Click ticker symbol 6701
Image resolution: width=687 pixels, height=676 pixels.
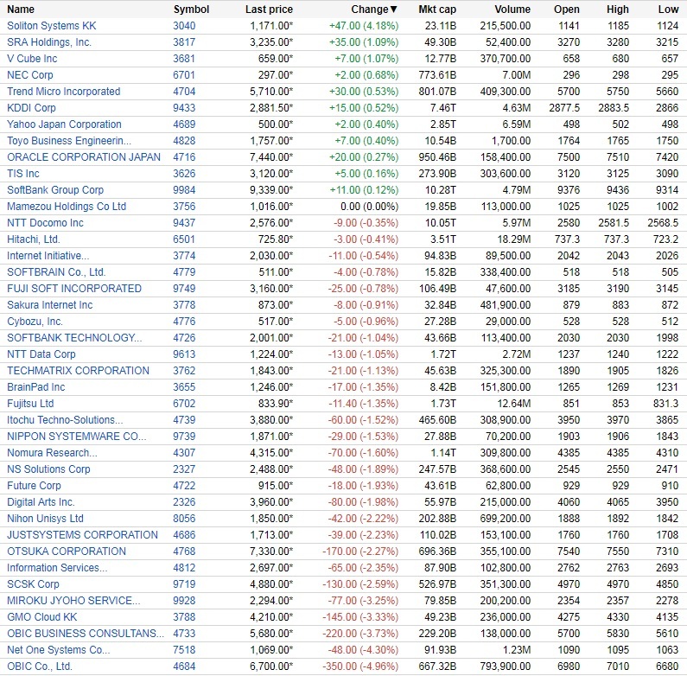pos(184,75)
